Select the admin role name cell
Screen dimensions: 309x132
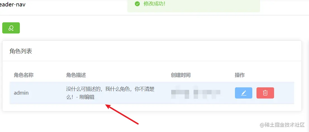click(21, 93)
